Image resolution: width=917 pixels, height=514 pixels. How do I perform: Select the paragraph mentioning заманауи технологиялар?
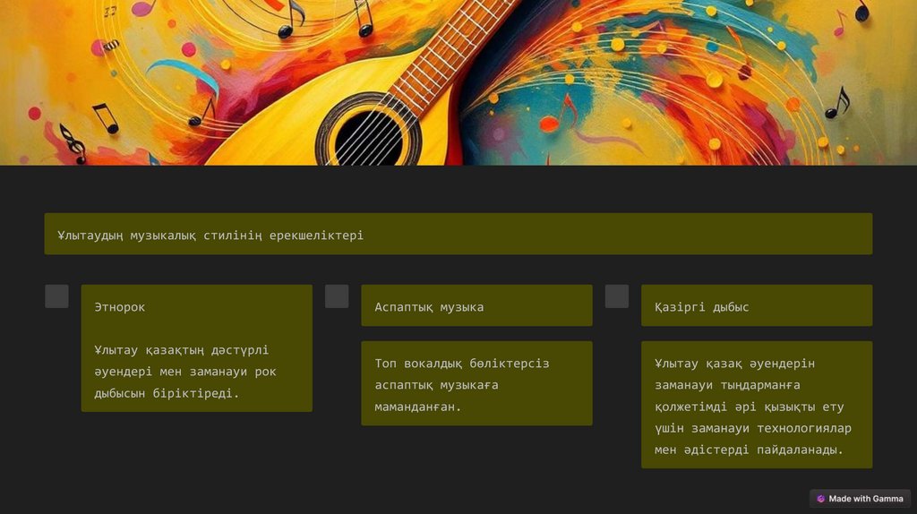(x=757, y=406)
